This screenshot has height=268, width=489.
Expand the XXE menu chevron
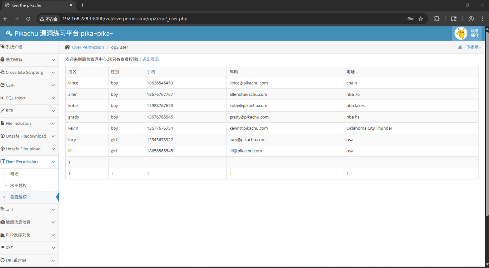(x=53, y=248)
